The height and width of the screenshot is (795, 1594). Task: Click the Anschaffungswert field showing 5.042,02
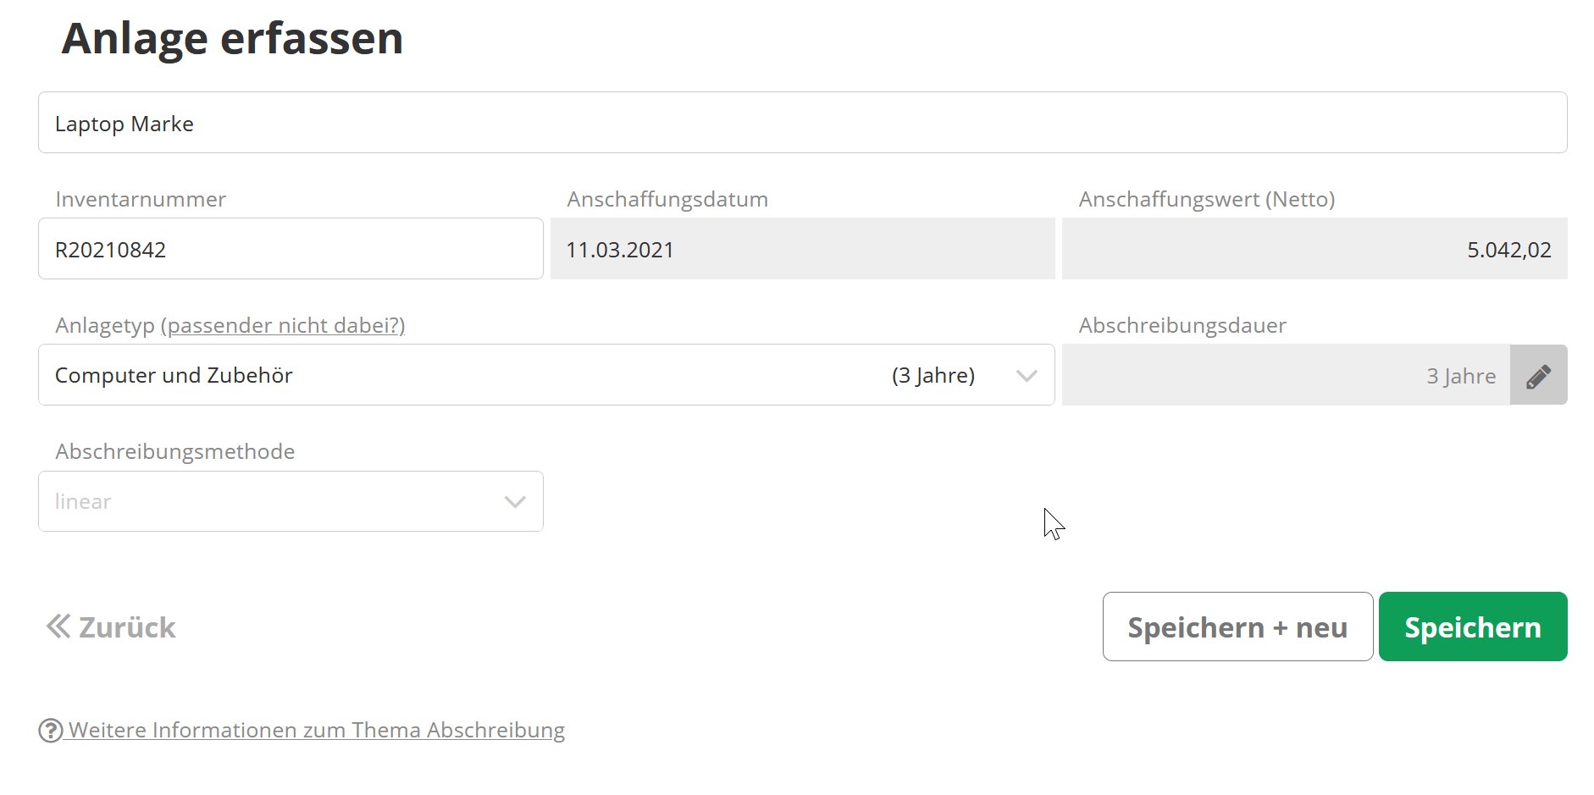tap(1314, 249)
